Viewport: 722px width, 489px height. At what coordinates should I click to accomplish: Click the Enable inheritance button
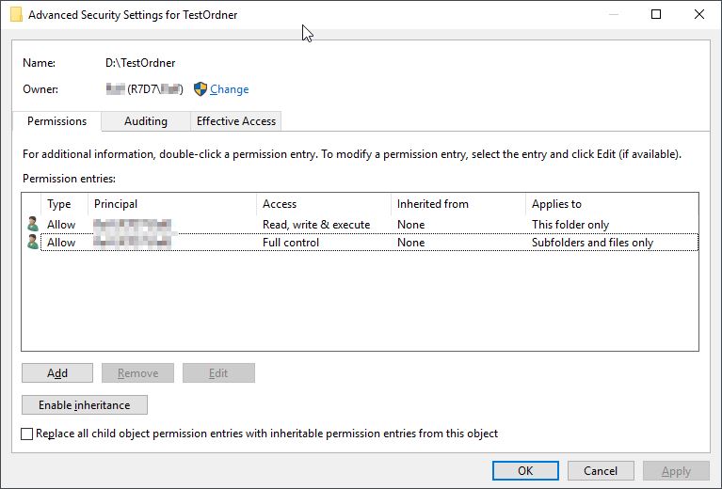point(84,405)
